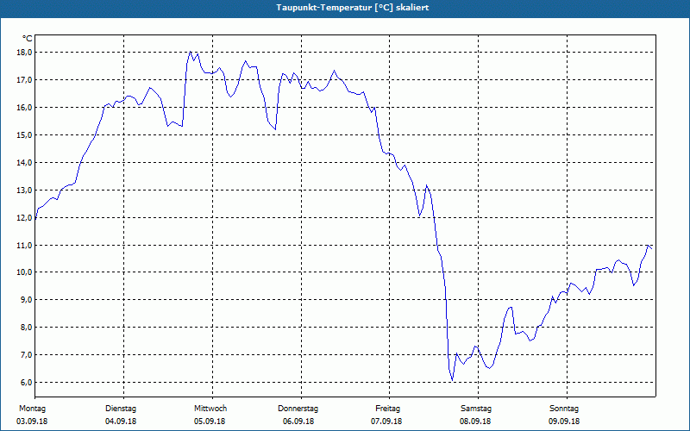690x431 pixels.
Task: Click the 6,0 minimum of the dew point curve
Action: [452, 380]
